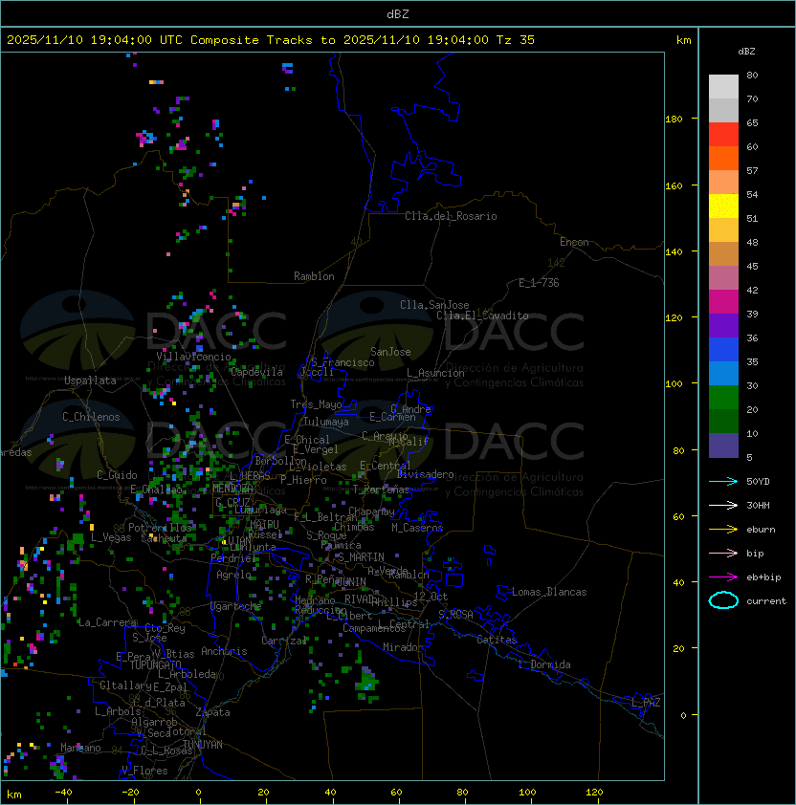Click the 'Carrizal' map label
The height and width of the screenshot is (805, 796).
click(x=284, y=641)
